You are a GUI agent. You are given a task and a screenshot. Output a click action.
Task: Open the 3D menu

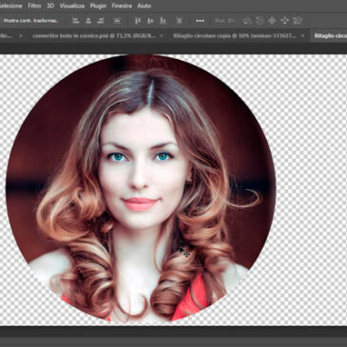pos(50,6)
